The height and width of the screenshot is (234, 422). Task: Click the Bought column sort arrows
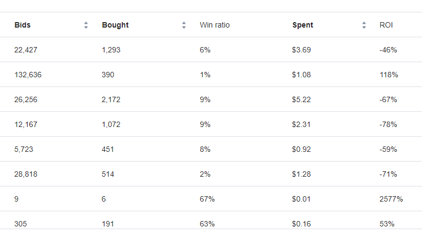pos(184,25)
